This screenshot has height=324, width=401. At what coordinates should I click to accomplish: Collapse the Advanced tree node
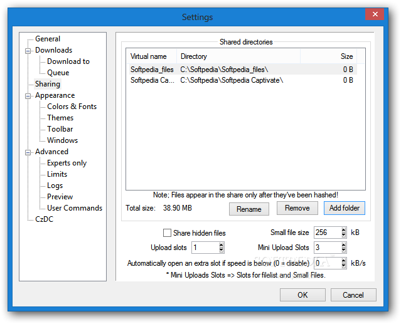(x=28, y=152)
